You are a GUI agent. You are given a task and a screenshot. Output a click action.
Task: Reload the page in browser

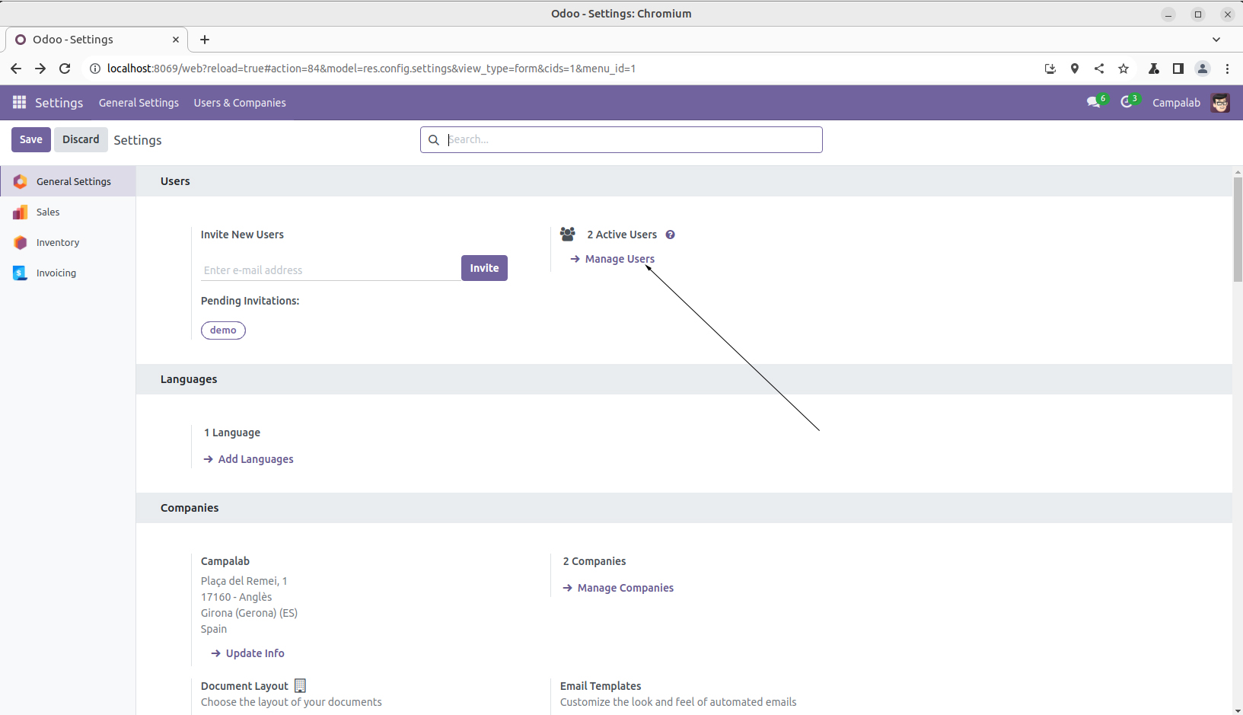point(65,69)
